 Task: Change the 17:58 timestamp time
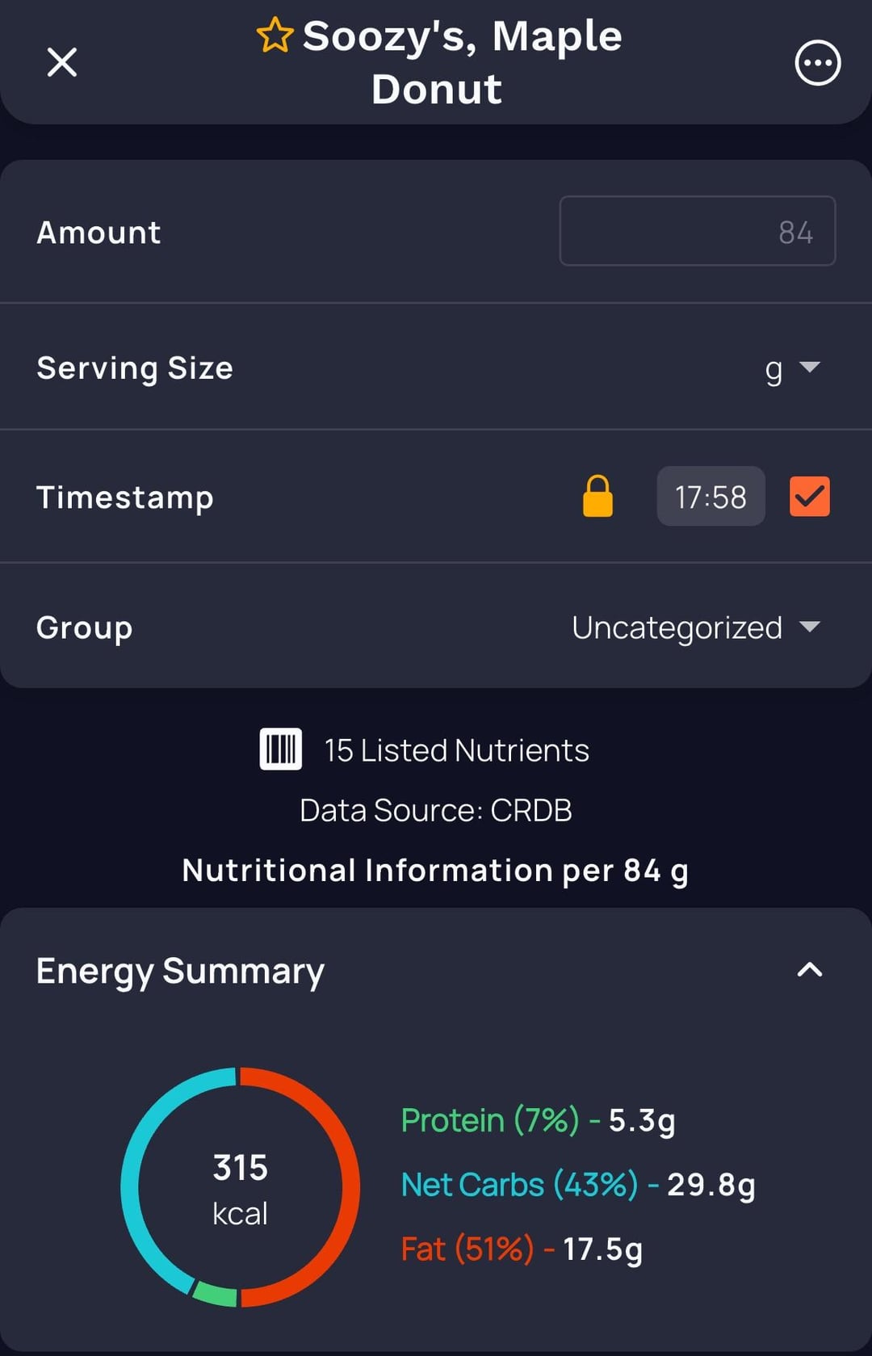coord(711,497)
